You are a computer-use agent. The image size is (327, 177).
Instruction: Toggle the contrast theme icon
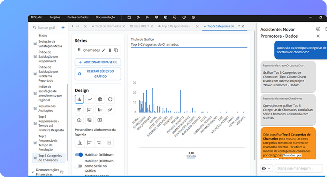[166, 17]
